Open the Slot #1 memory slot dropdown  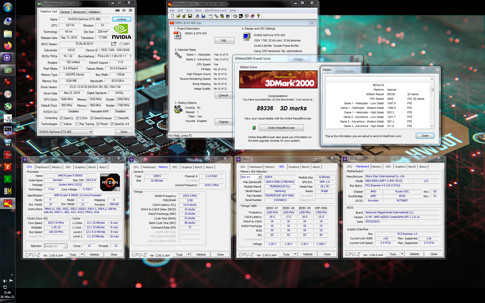(x=251, y=177)
